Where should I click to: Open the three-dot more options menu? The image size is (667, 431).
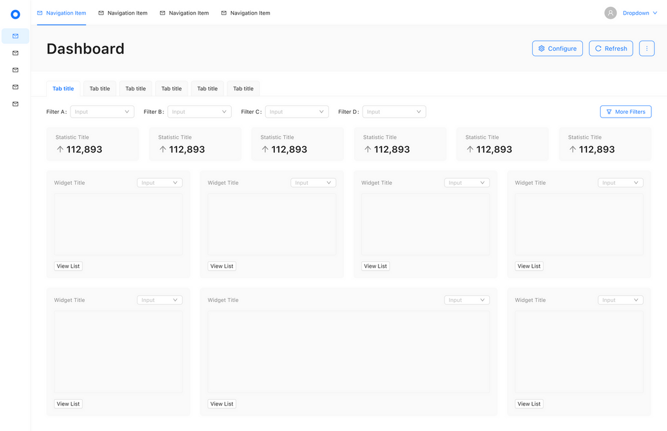tap(646, 48)
